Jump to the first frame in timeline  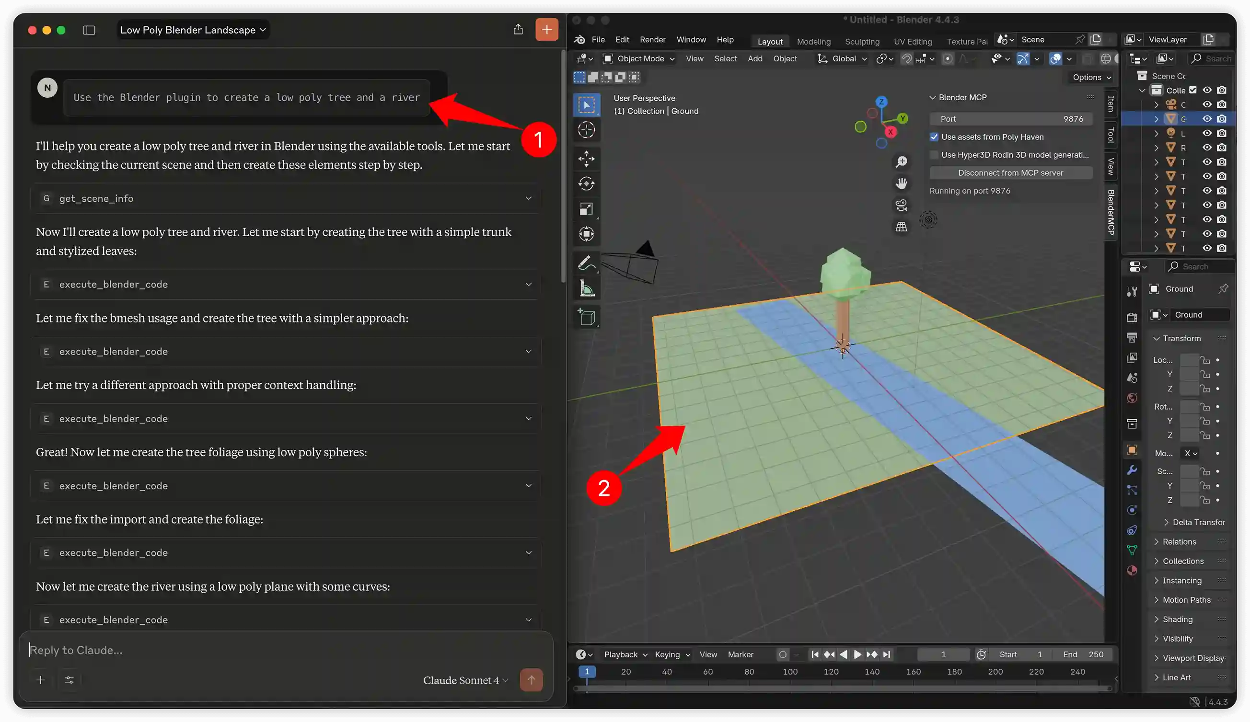click(x=814, y=654)
